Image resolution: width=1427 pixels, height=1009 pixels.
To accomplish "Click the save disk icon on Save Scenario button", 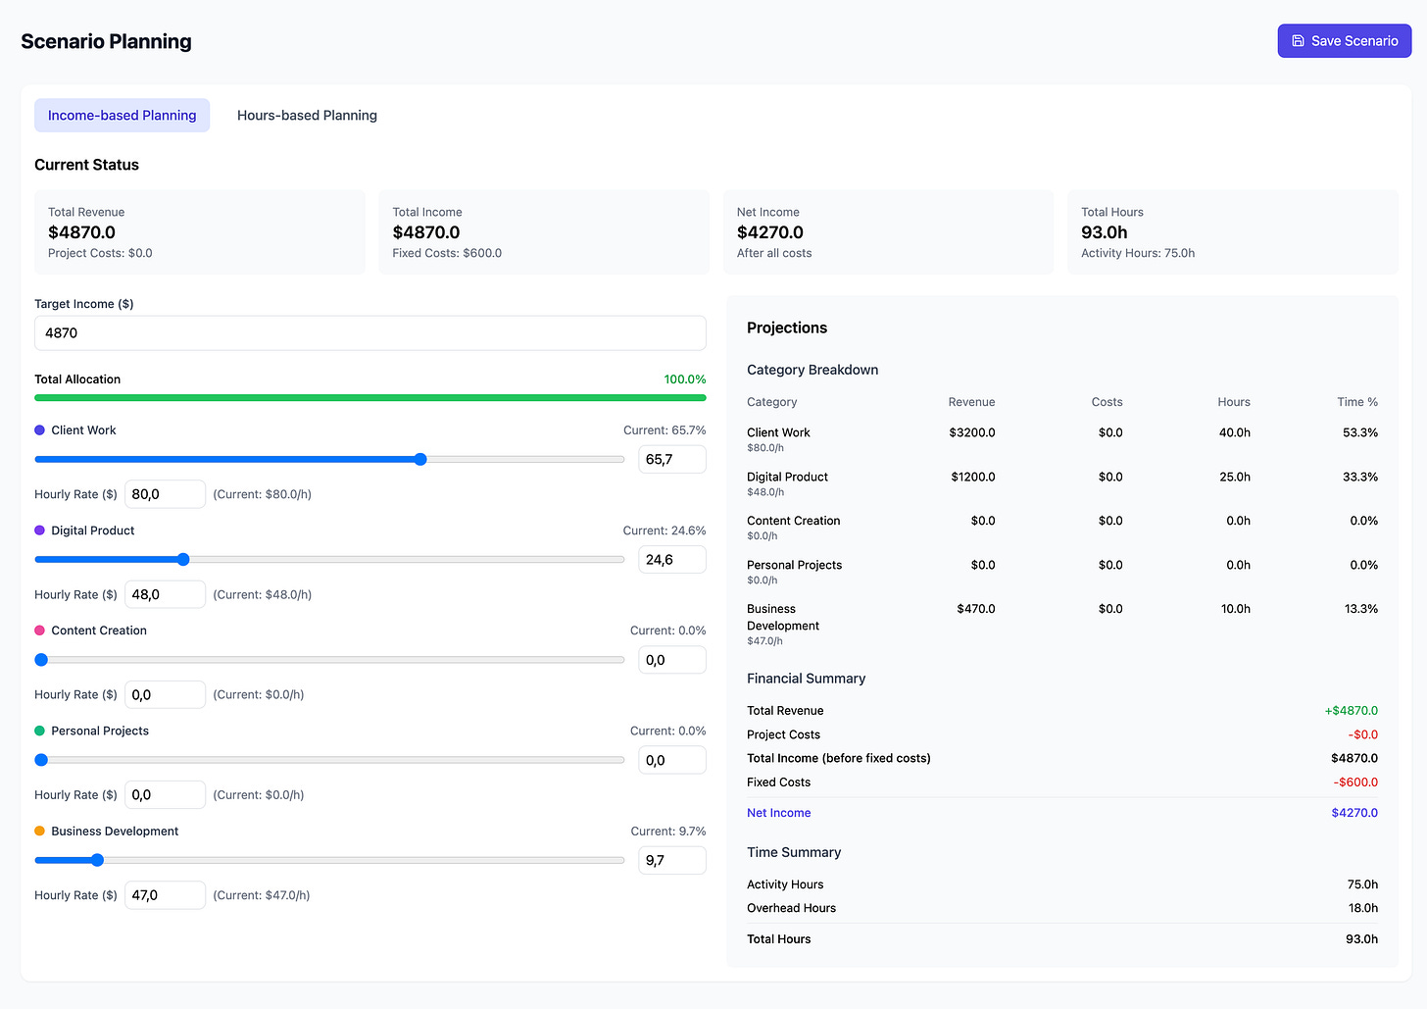I will tap(1298, 40).
